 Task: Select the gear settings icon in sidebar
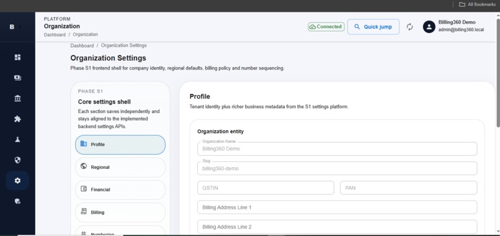click(x=17, y=181)
